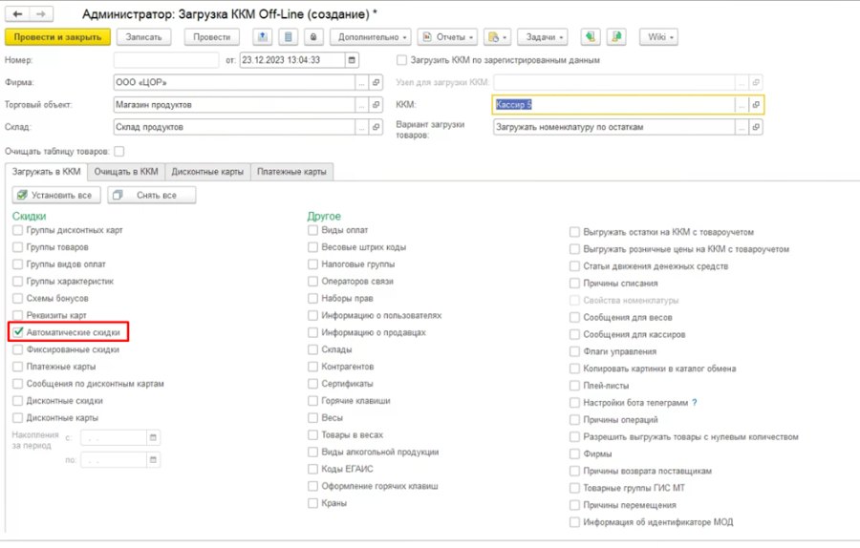This screenshot has height=548, width=860.
Task: Open calendar for Накопления period start date
Action: [x=153, y=437]
